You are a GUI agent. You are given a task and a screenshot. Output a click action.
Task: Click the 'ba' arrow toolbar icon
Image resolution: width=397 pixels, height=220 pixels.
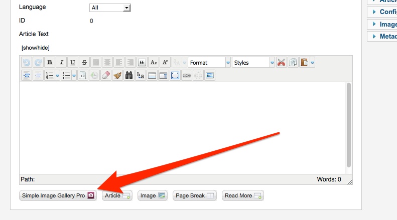[141, 75]
